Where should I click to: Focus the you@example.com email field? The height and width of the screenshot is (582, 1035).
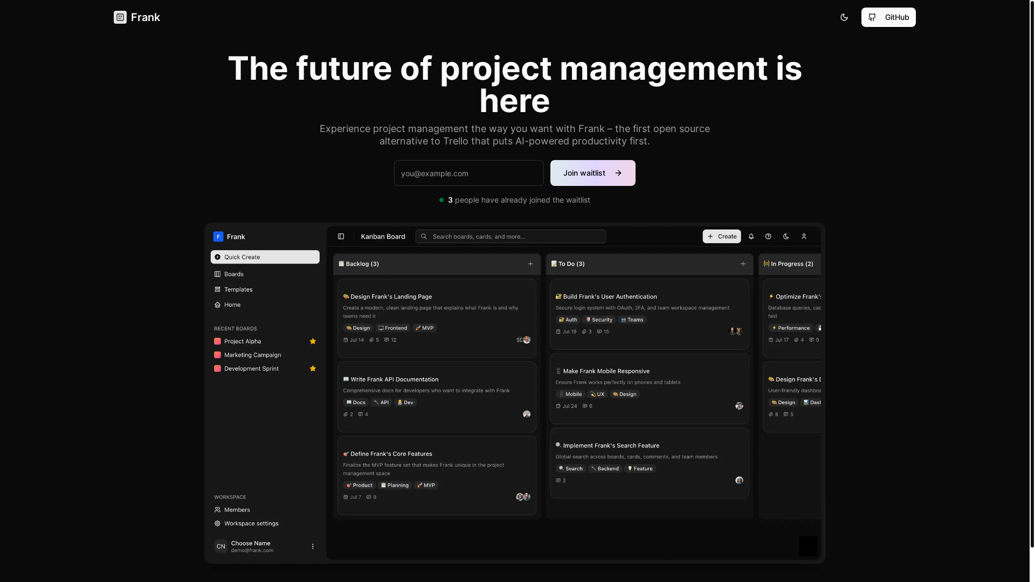click(469, 173)
